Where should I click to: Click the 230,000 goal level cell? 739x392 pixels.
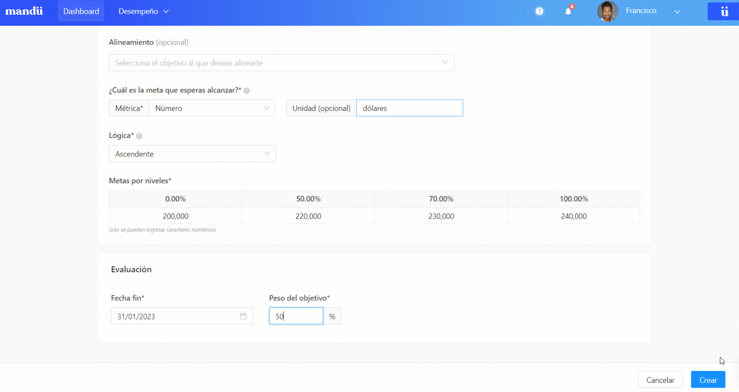click(441, 216)
